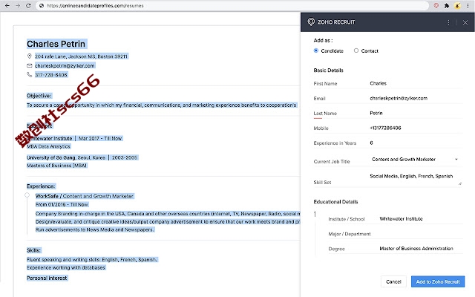This screenshot has height=297, width=475.
Task: Click University of So Gang line
Action: click(x=82, y=157)
